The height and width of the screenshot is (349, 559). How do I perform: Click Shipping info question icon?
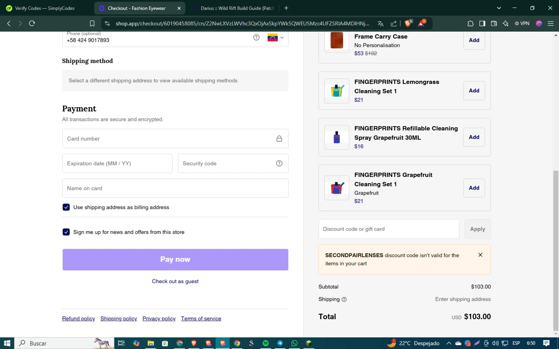pyautogui.click(x=344, y=300)
